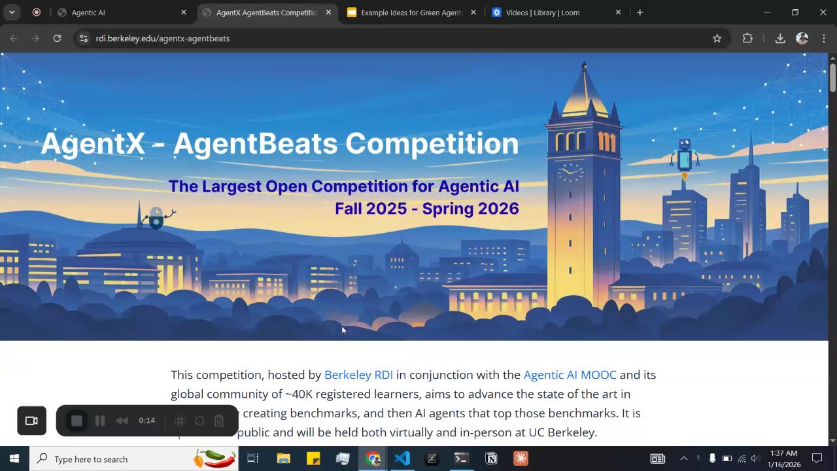837x471 pixels.
Task: Open the terminal from taskbar
Action: (x=461, y=459)
